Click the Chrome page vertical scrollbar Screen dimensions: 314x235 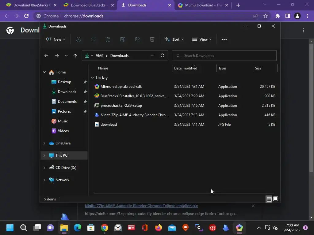click(x=311, y=108)
